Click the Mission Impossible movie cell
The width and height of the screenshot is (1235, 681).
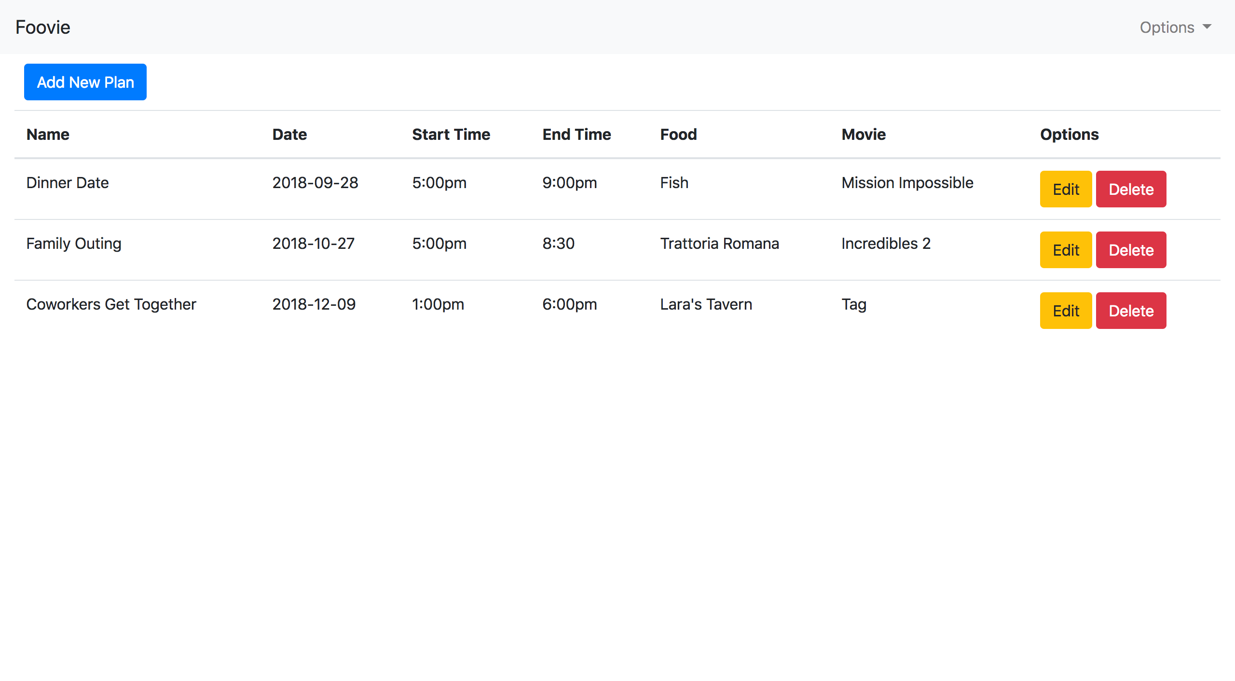(907, 183)
